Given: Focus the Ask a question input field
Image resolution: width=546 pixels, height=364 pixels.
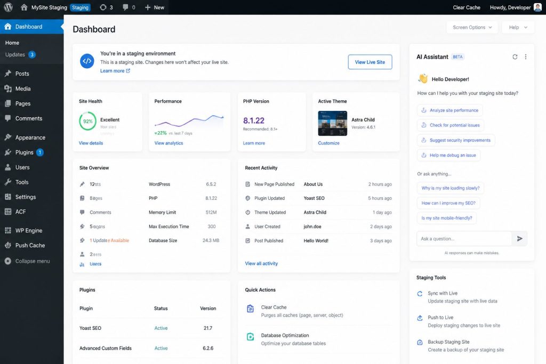Looking at the screenshot, I should point(464,239).
